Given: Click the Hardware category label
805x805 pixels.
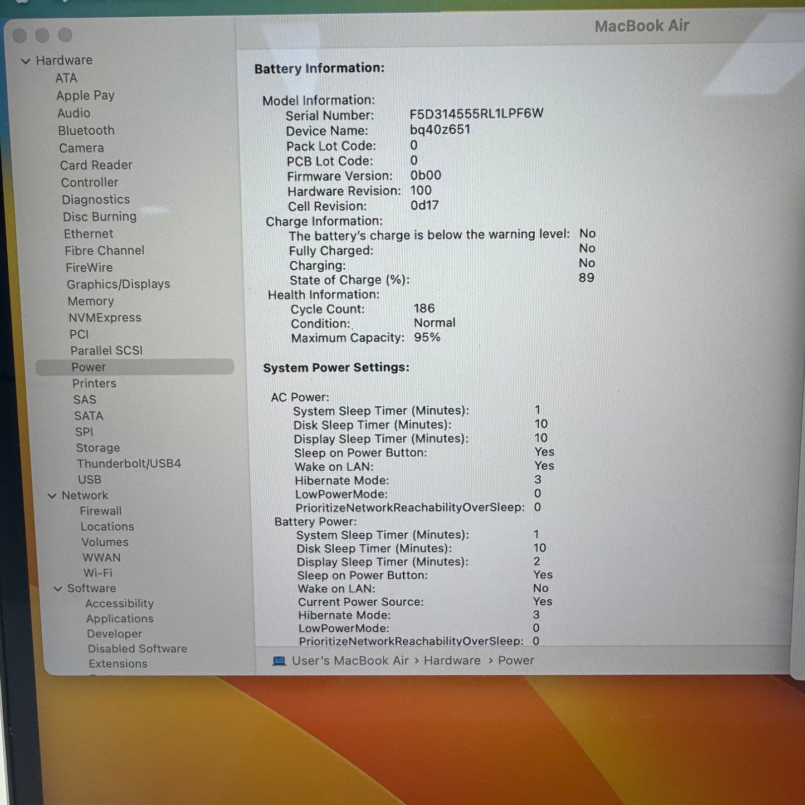Looking at the screenshot, I should [64, 60].
